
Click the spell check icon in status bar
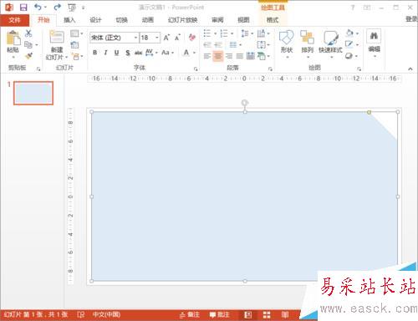point(81,315)
